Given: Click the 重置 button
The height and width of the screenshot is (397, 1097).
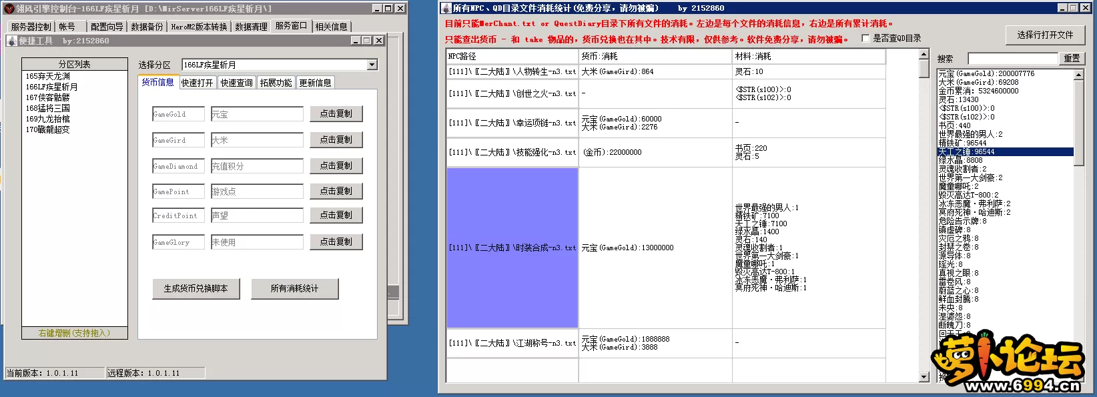Looking at the screenshot, I should [x=1072, y=59].
